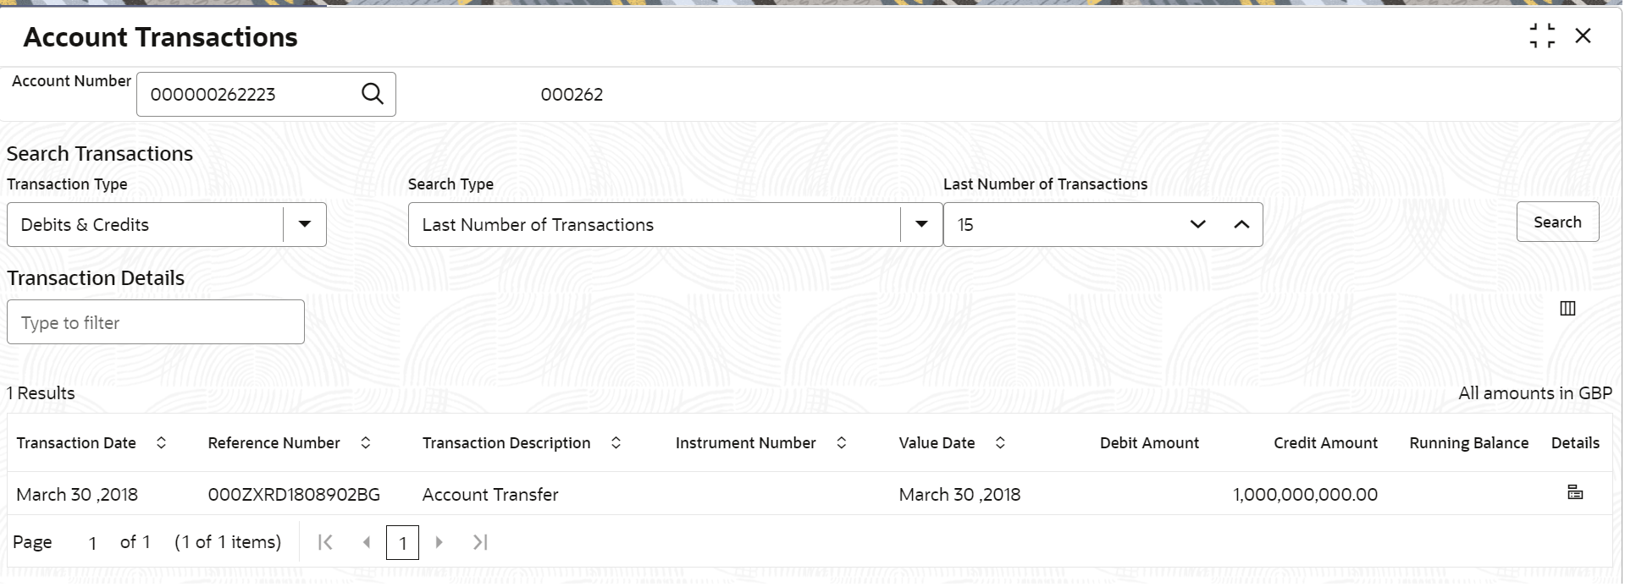Viewport: 1625px width, 587px height.
Task: Click the restore window size icon
Action: (x=1542, y=36)
